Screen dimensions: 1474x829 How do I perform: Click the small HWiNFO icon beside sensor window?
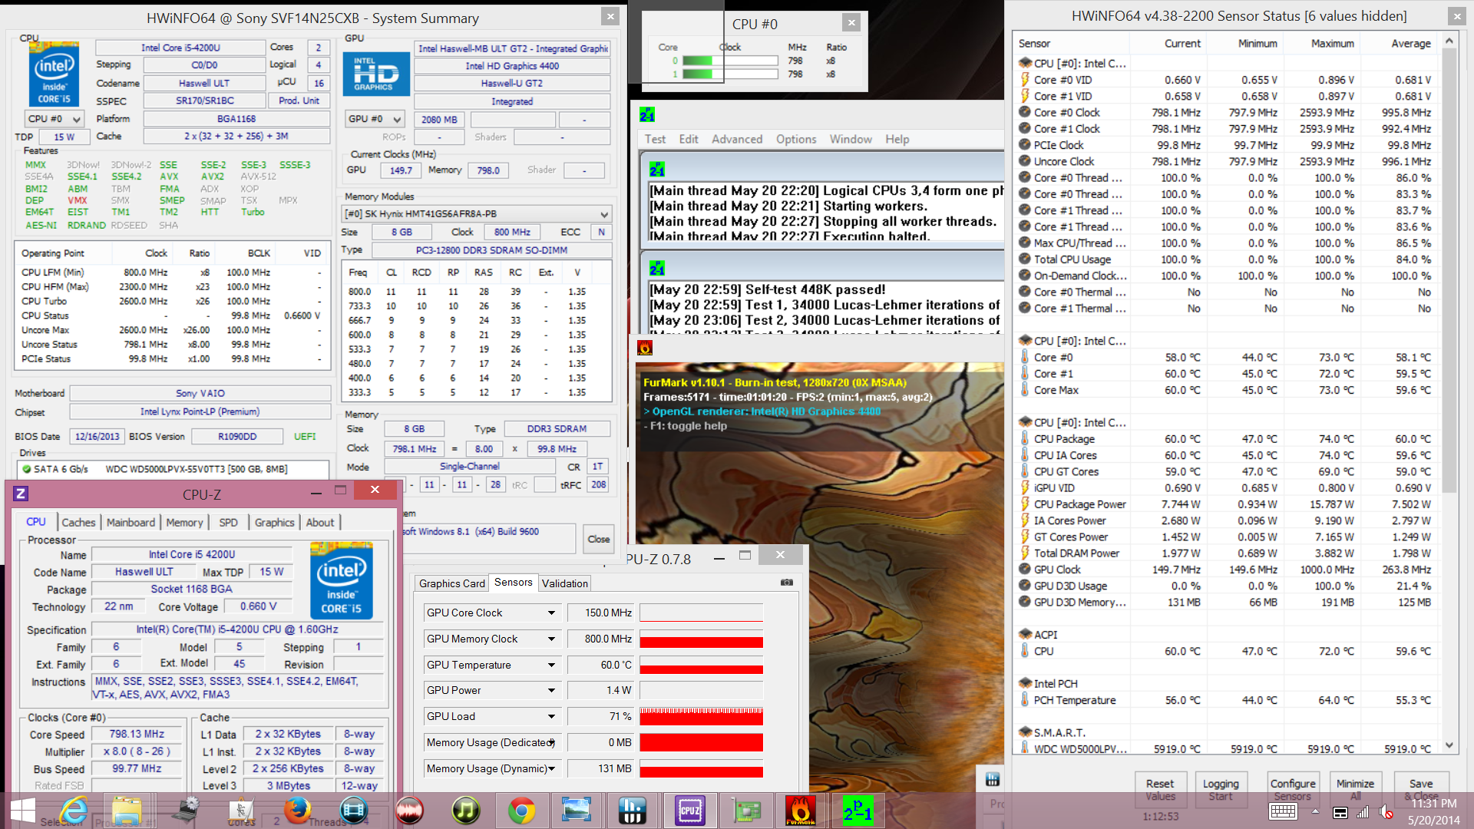pyautogui.click(x=993, y=780)
